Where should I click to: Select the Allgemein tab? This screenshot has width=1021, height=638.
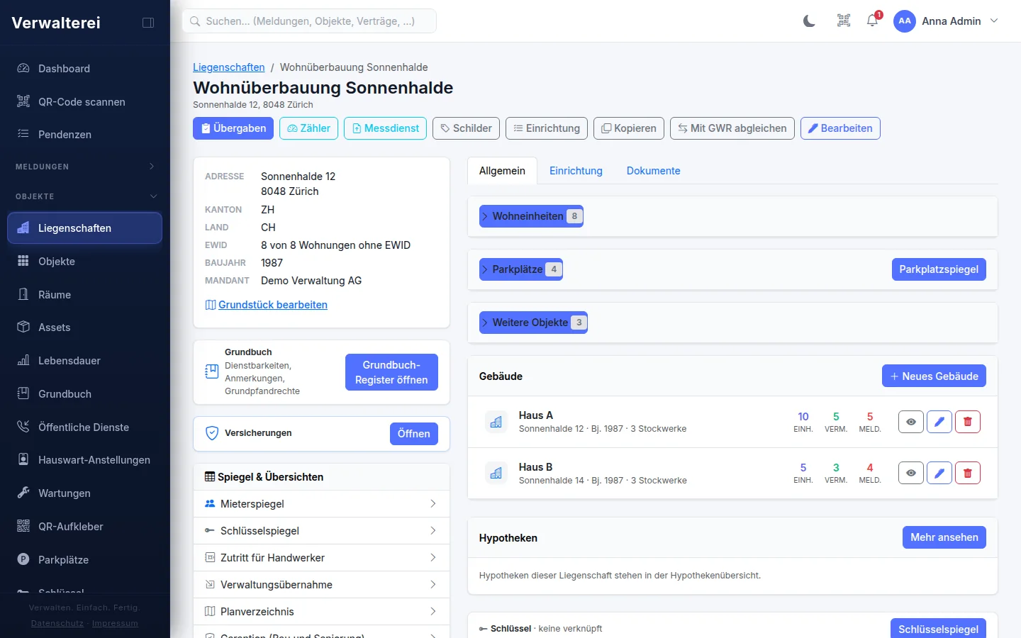(x=502, y=171)
